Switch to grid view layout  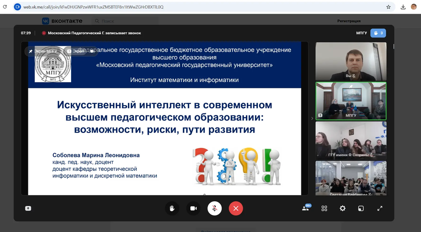(x=324, y=208)
